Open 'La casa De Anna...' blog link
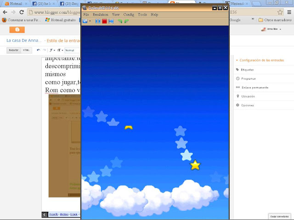The image size is (294, 220). point(24,40)
